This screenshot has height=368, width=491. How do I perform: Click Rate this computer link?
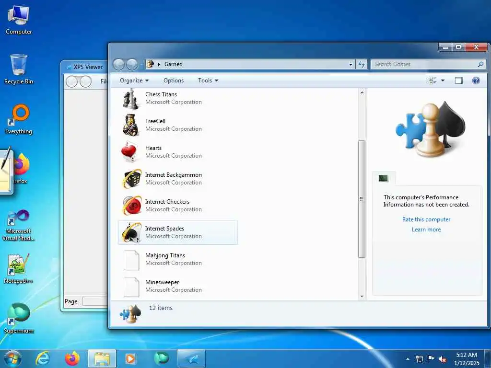[x=426, y=219]
